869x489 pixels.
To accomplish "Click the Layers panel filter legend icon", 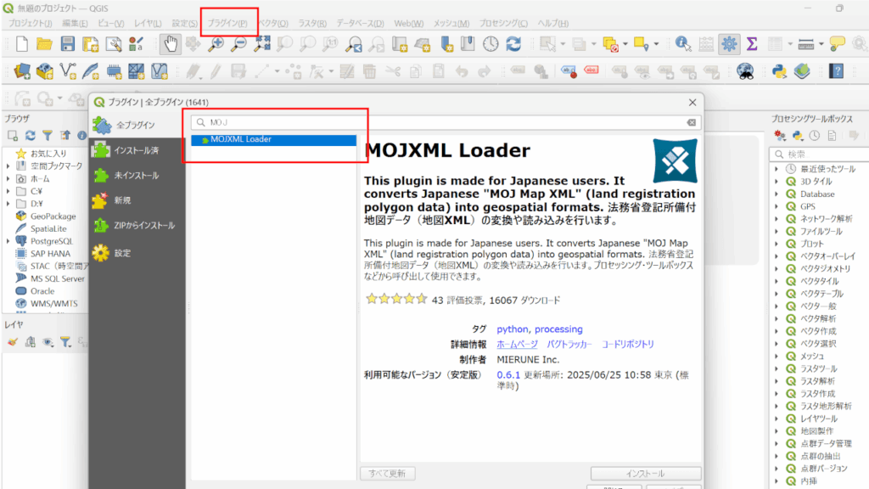I will (x=66, y=342).
